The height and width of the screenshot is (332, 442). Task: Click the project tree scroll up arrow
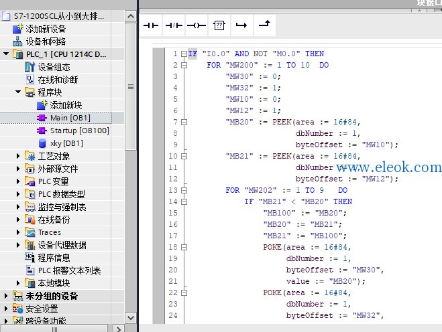pos(131,16)
